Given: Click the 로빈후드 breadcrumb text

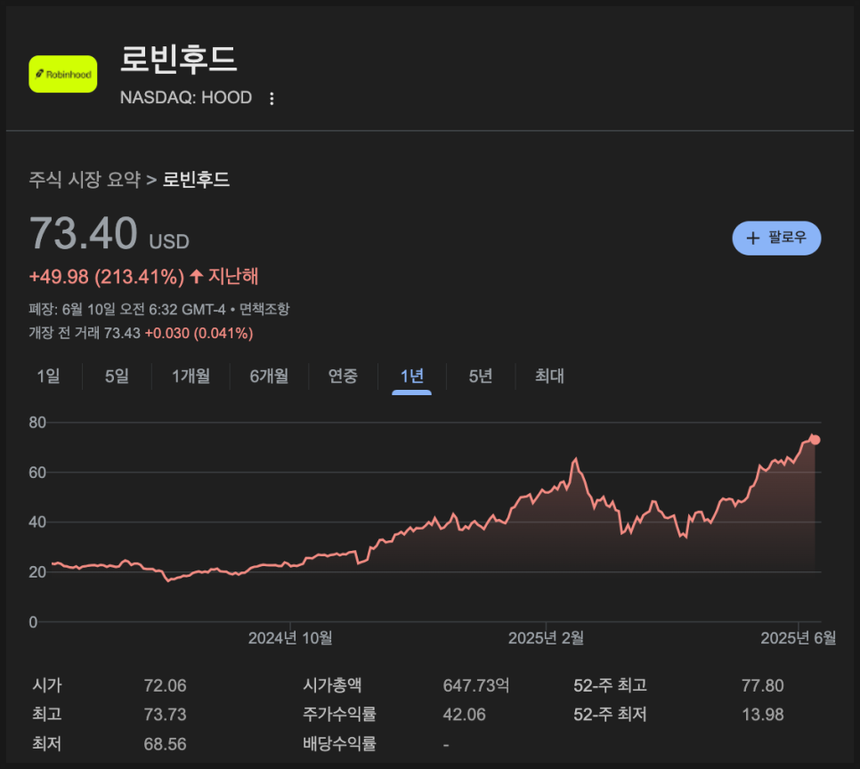Looking at the screenshot, I should [196, 180].
